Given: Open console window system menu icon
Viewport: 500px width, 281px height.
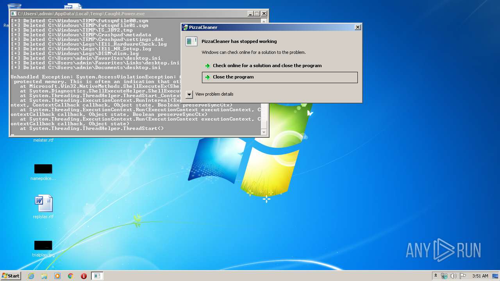Looking at the screenshot, I should click(x=14, y=14).
